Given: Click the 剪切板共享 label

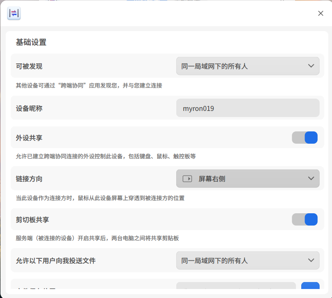Looking at the screenshot, I should (x=32, y=219).
